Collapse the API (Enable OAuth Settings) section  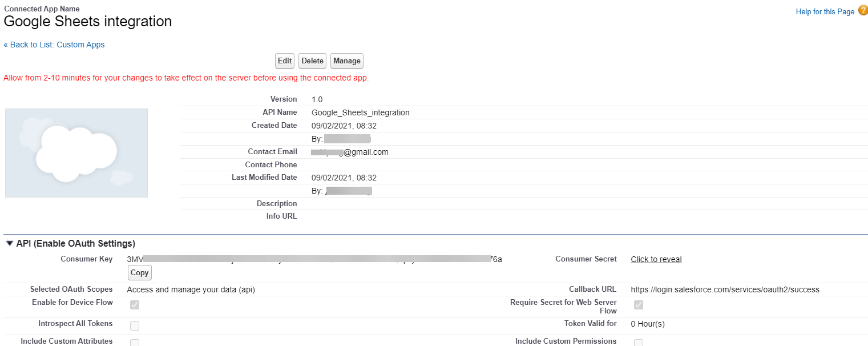point(10,243)
